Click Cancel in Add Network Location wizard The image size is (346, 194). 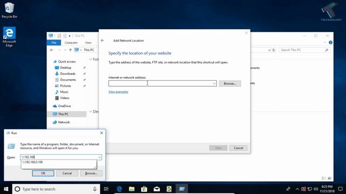click(x=238, y=148)
